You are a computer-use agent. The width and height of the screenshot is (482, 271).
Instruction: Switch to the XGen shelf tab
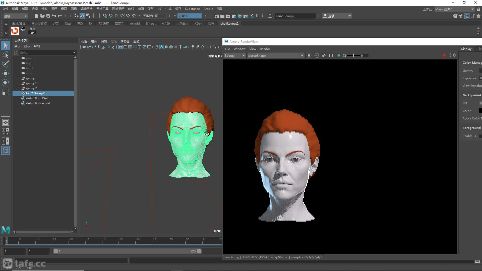pyautogui.click(x=198, y=23)
